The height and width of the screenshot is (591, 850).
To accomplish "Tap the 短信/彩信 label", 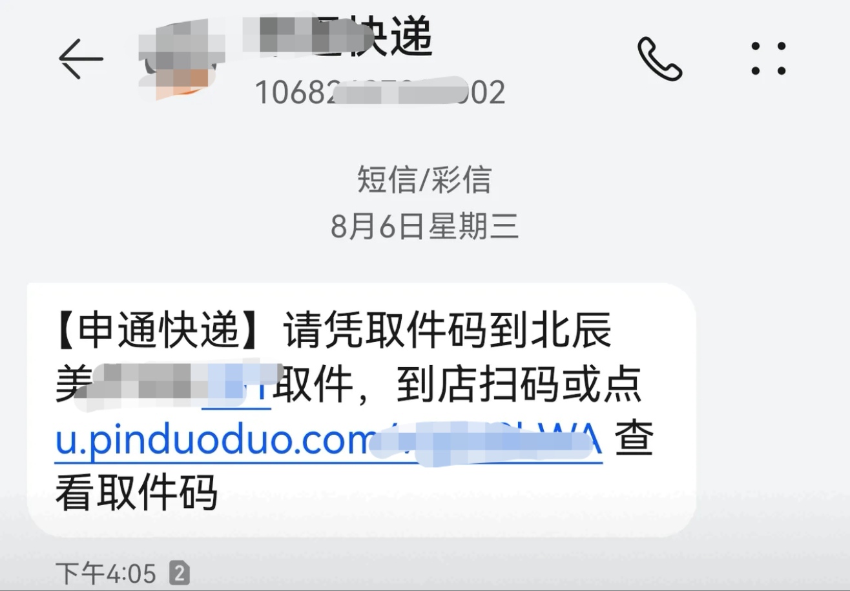I will (x=424, y=179).
